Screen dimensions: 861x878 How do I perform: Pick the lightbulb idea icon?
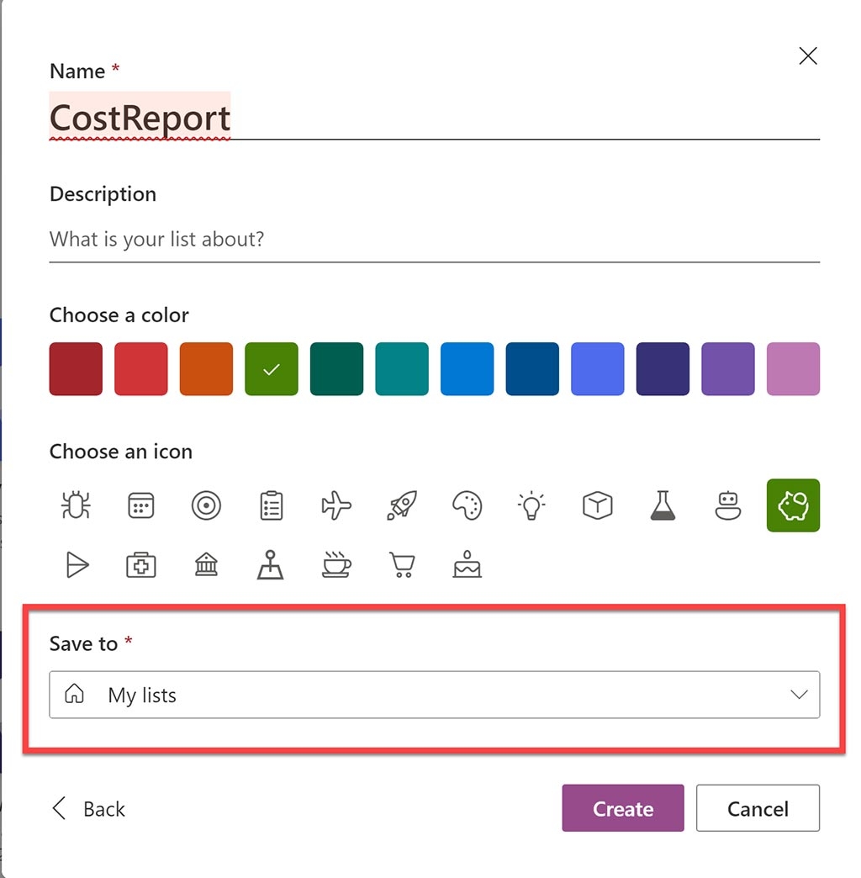531,505
